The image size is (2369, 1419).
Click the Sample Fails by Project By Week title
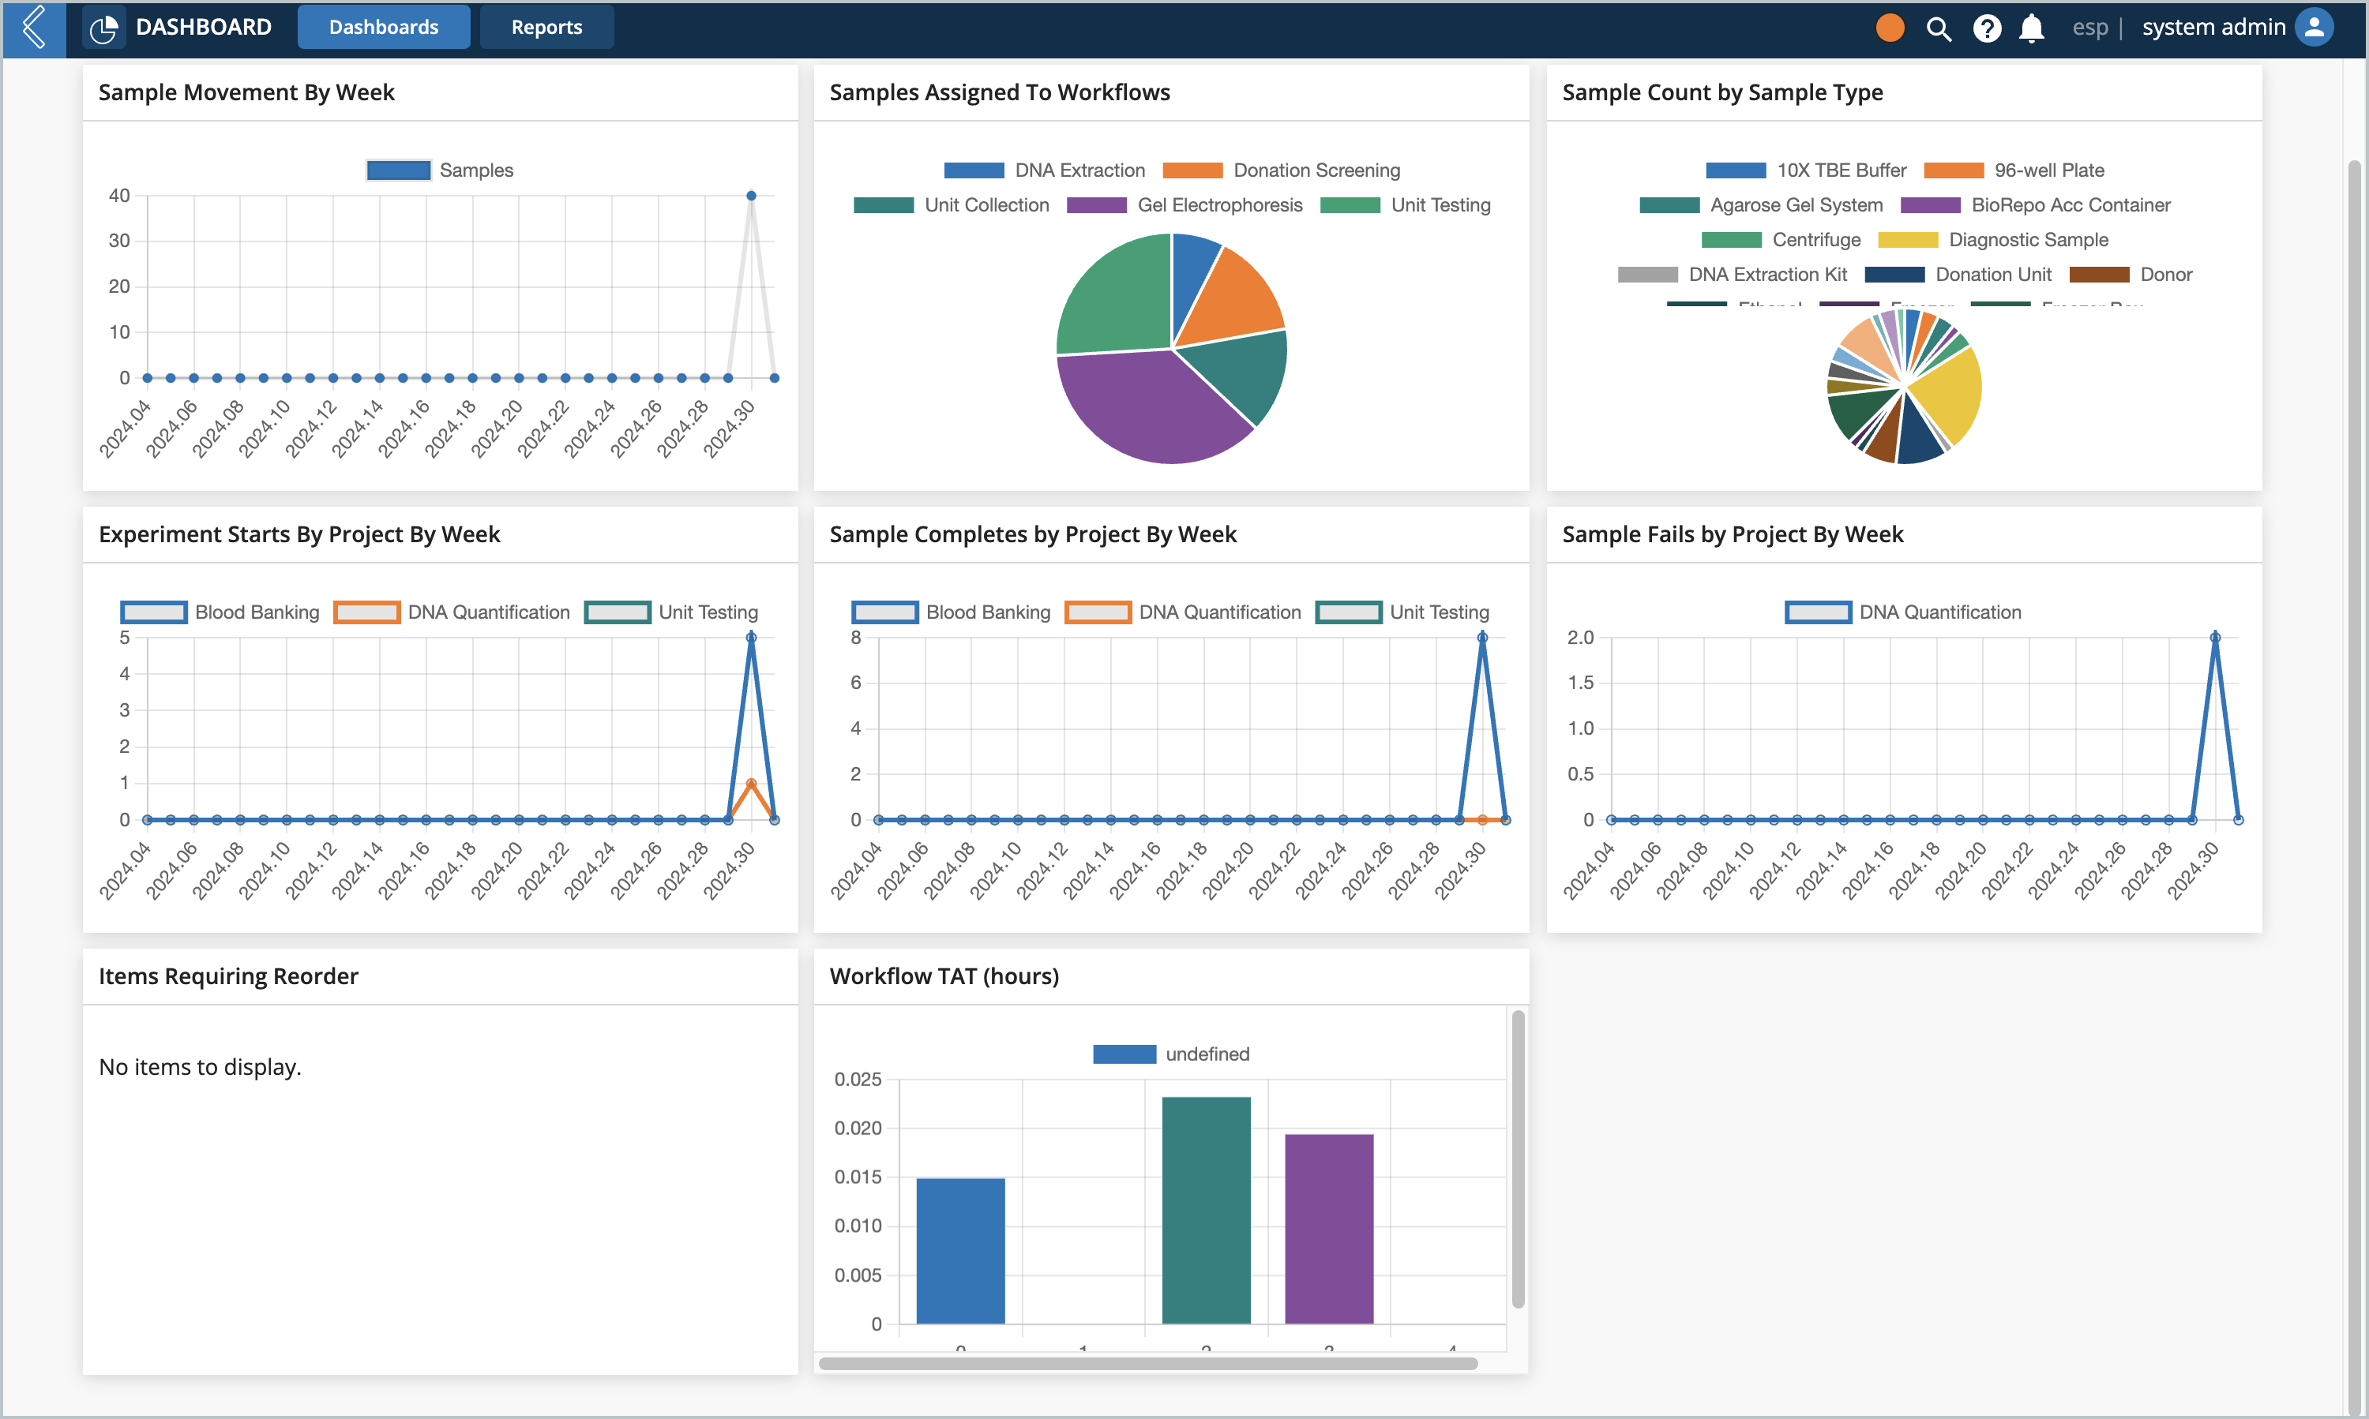(x=1732, y=534)
